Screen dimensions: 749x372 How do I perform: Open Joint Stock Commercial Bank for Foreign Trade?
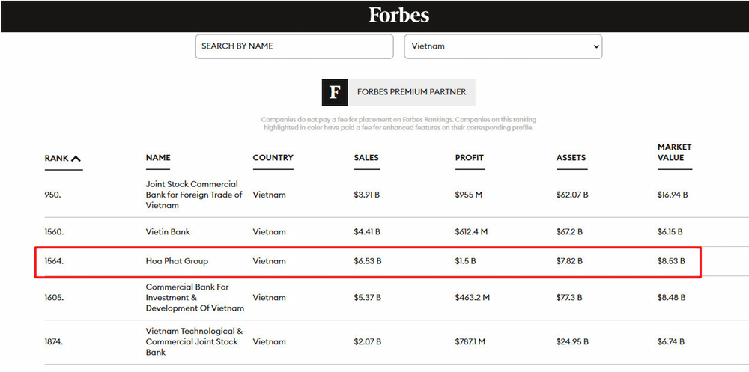pyautogui.click(x=194, y=195)
